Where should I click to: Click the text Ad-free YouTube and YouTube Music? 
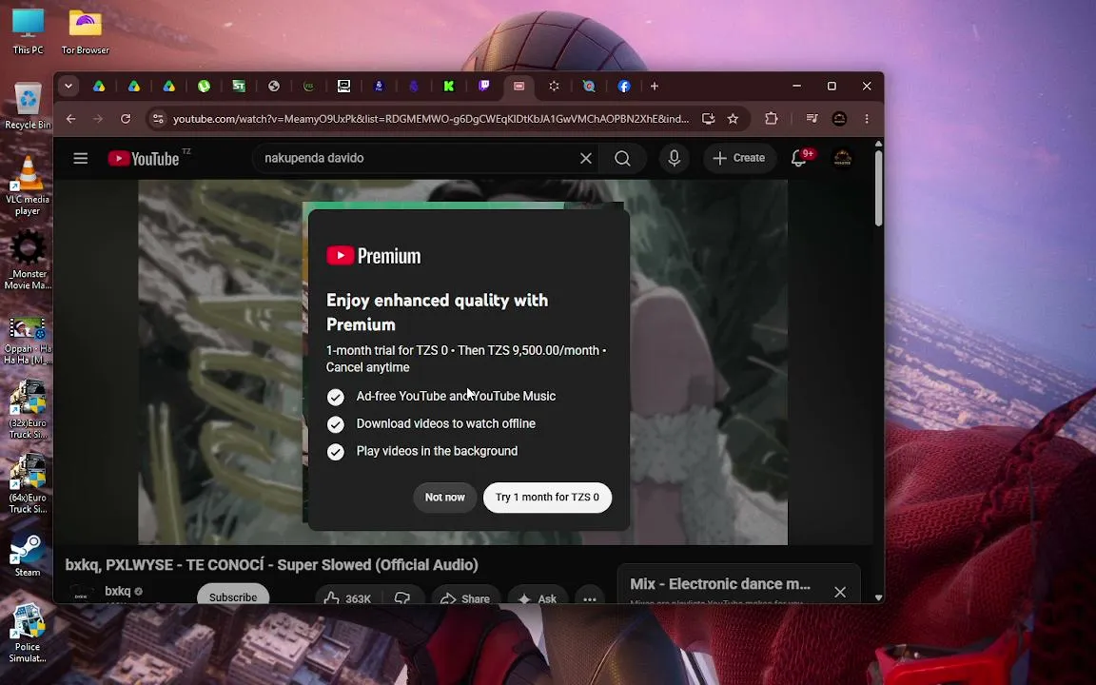click(456, 397)
